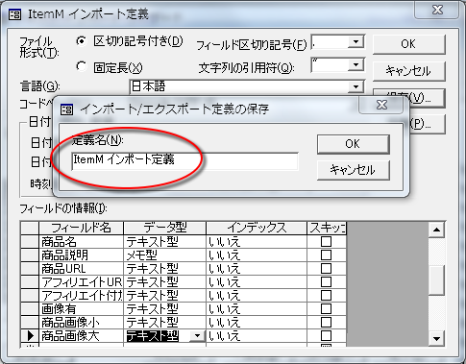The width and height of the screenshot is (466, 364).
Task: Toggle skip checkbox for 商品URL row
Action: click(x=326, y=268)
